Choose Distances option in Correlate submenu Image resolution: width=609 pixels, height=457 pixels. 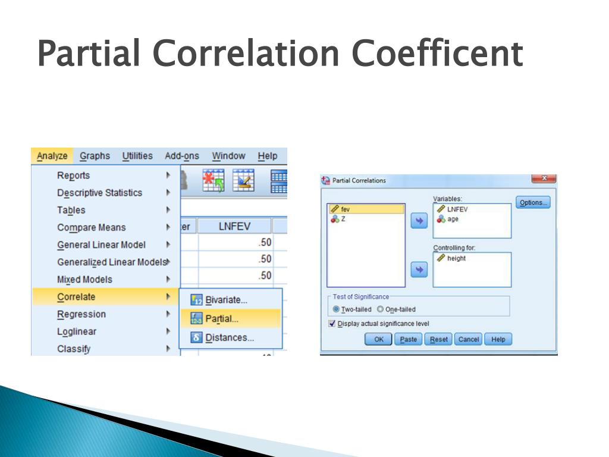231,337
